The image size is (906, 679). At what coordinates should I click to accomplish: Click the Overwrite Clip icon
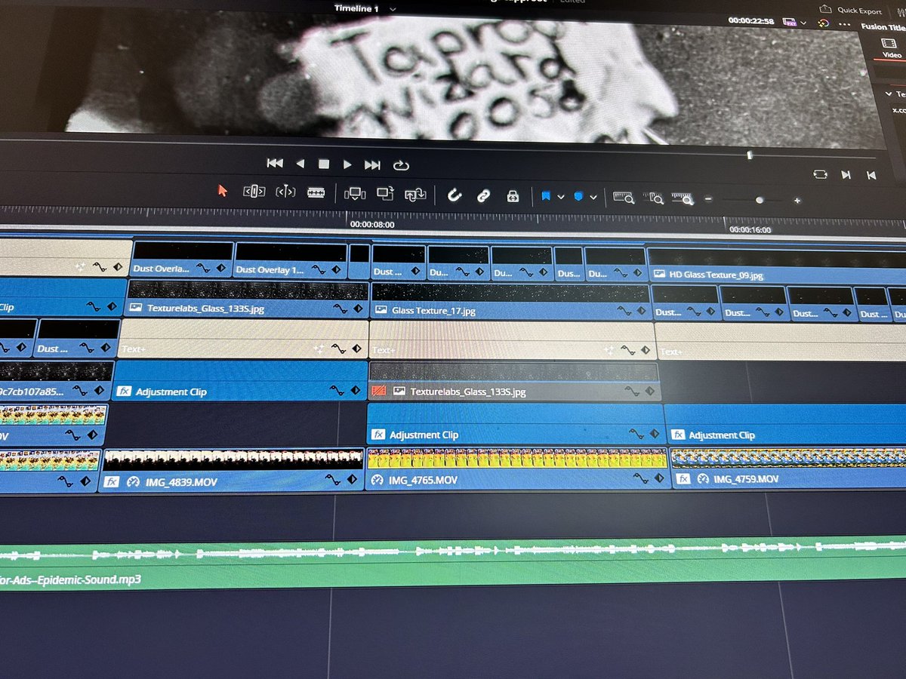tap(385, 194)
